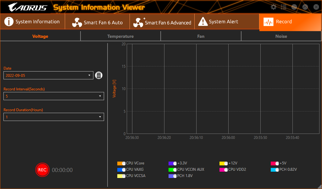Toggle the +5V voltage line

[x=275, y=163]
